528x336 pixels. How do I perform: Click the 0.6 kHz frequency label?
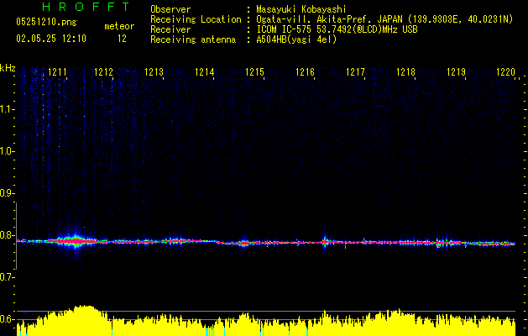[x=8, y=319]
